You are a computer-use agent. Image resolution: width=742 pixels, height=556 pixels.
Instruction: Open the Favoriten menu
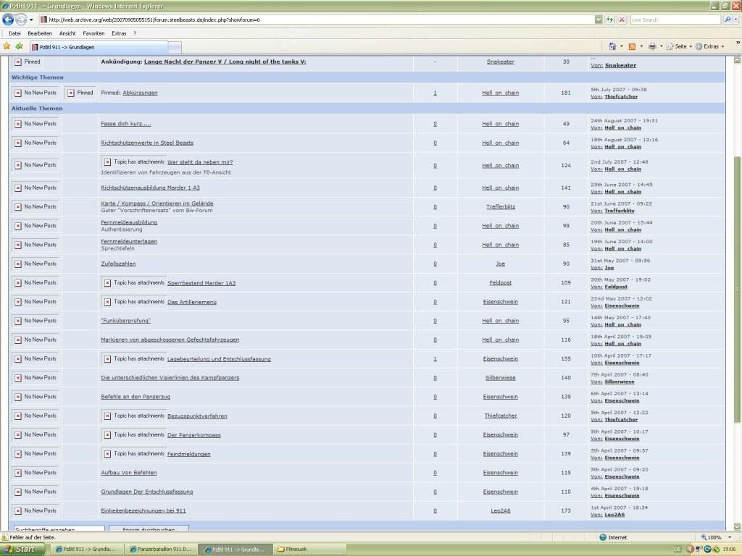tap(93, 33)
